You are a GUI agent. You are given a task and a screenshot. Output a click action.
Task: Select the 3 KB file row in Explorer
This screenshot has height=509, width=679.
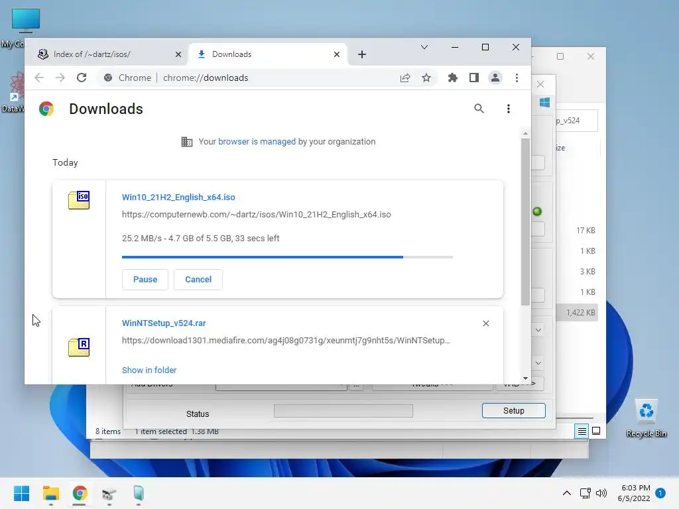tap(577, 271)
